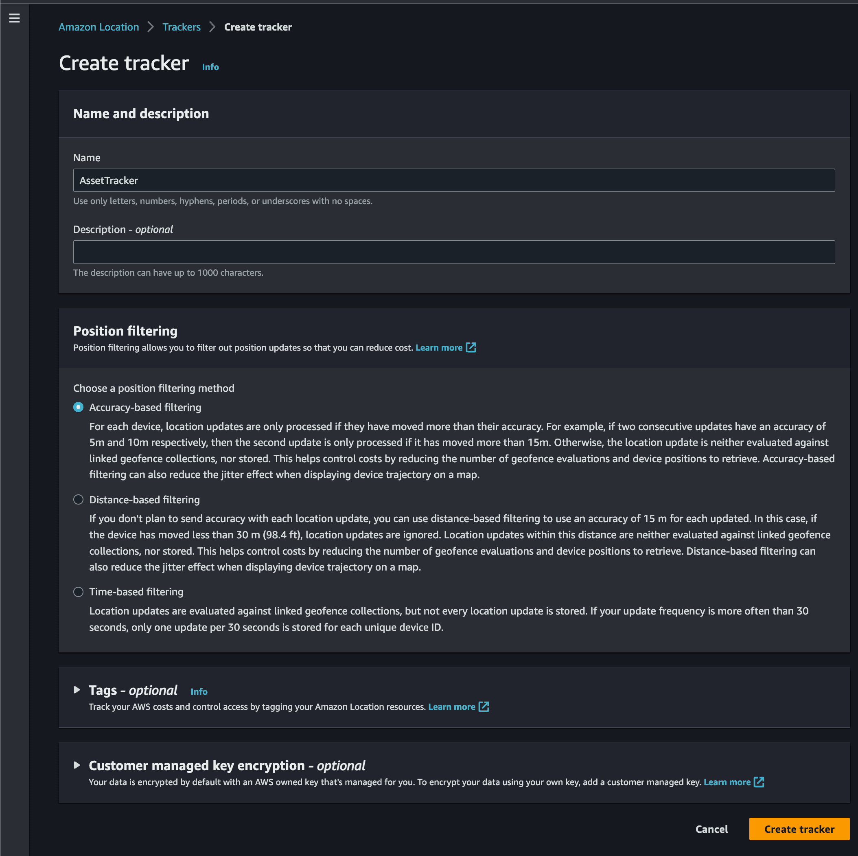Expand the Tags optional section
The width and height of the screenshot is (858, 856).
coord(77,690)
